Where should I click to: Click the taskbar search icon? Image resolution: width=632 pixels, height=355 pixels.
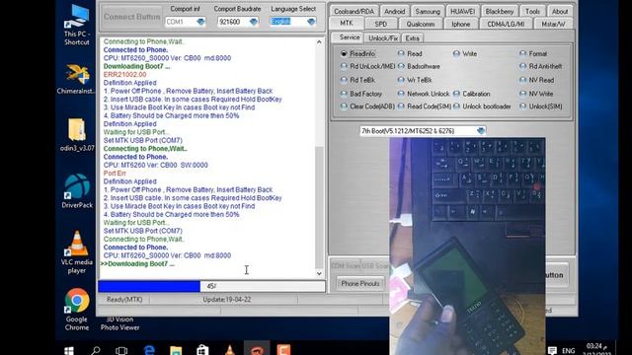(x=96, y=351)
